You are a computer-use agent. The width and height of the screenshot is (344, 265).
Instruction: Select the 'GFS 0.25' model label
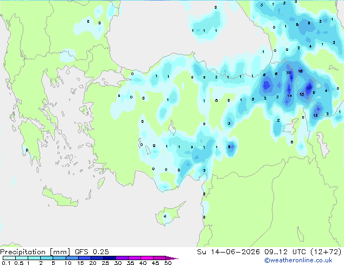(92, 252)
